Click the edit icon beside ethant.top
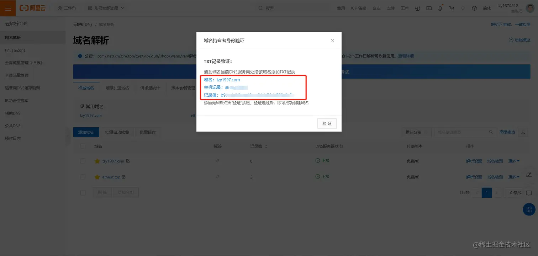 (x=124, y=177)
